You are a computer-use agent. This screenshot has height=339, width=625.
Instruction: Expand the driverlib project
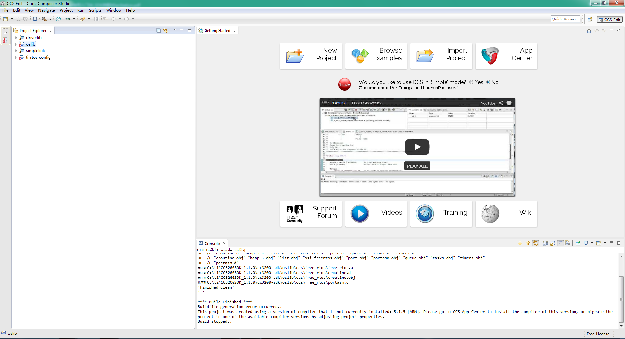coord(16,38)
